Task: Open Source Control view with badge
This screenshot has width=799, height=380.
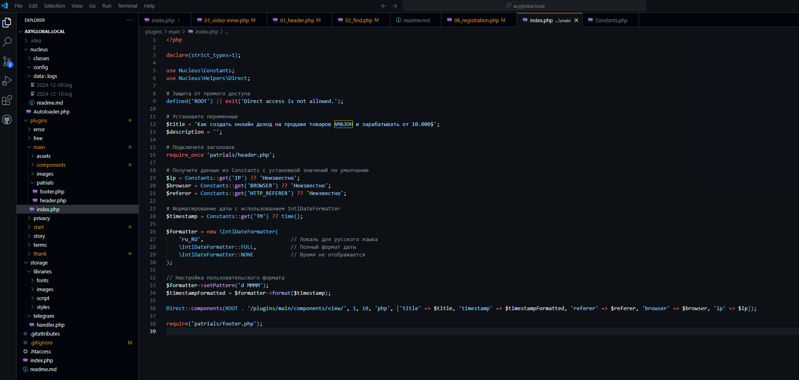Action: 7,61
